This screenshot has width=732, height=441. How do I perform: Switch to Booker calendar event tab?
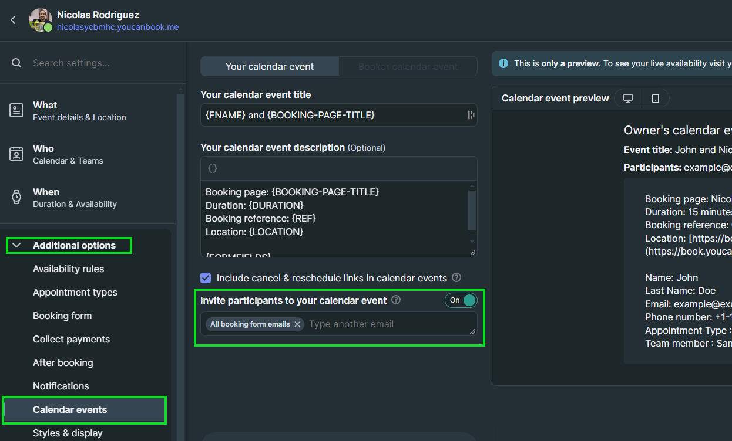(x=408, y=67)
